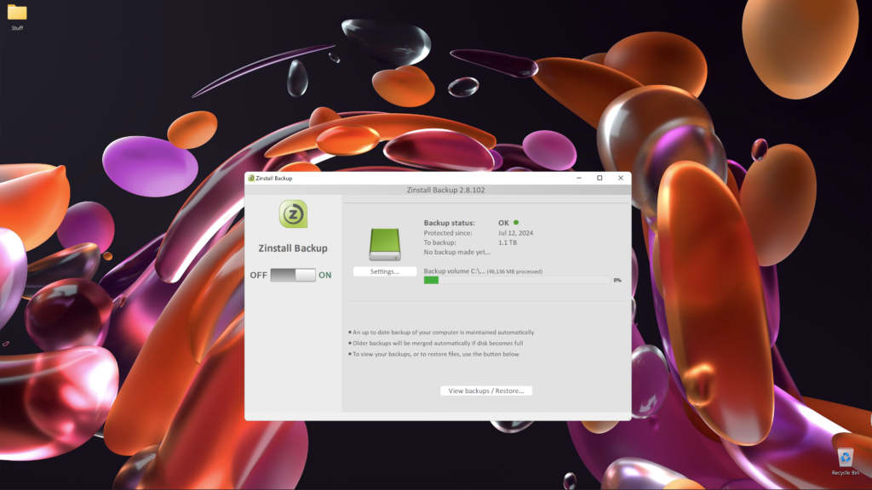Click the 'Backup volume C:\...' progress label
872x490 pixels.
(454, 271)
